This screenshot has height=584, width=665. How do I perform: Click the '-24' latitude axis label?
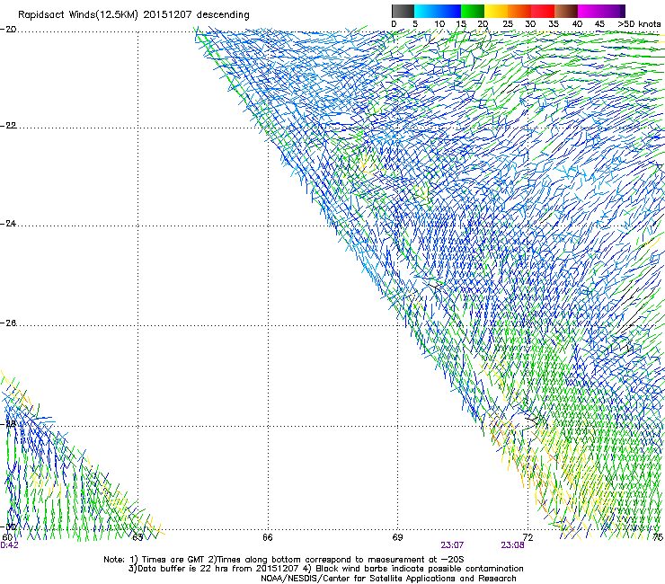coord(9,224)
